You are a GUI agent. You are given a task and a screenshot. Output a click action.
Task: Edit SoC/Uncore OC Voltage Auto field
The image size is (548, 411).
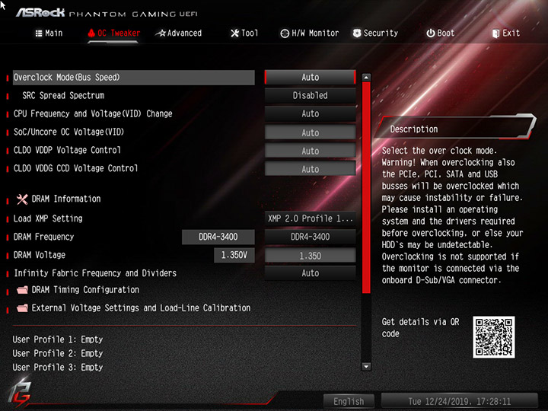310,132
